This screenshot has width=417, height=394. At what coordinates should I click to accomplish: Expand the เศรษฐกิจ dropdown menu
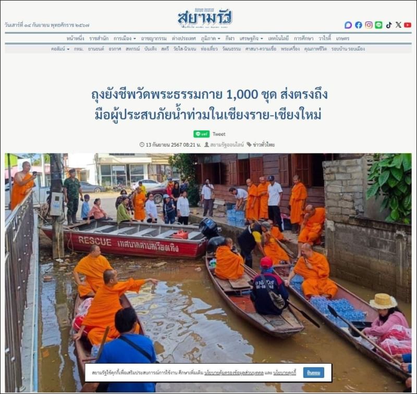point(251,38)
